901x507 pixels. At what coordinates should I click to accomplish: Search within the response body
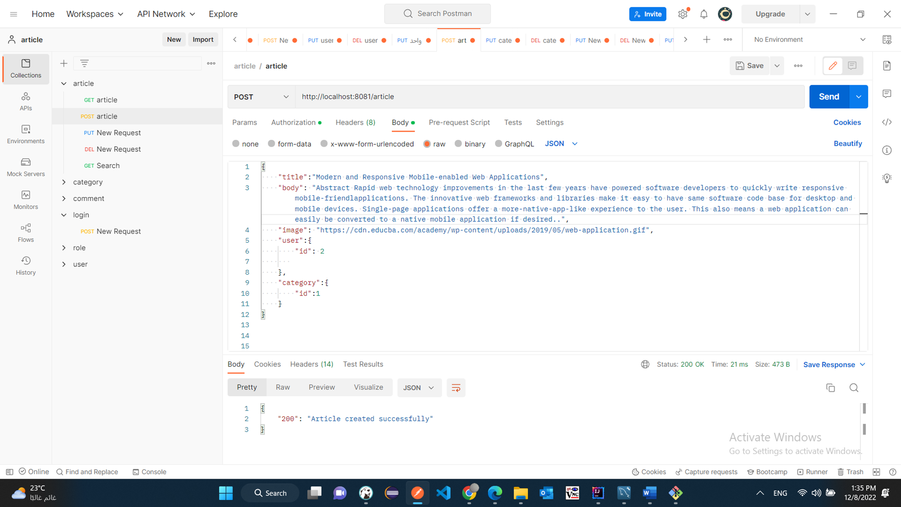pyautogui.click(x=854, y=388)
